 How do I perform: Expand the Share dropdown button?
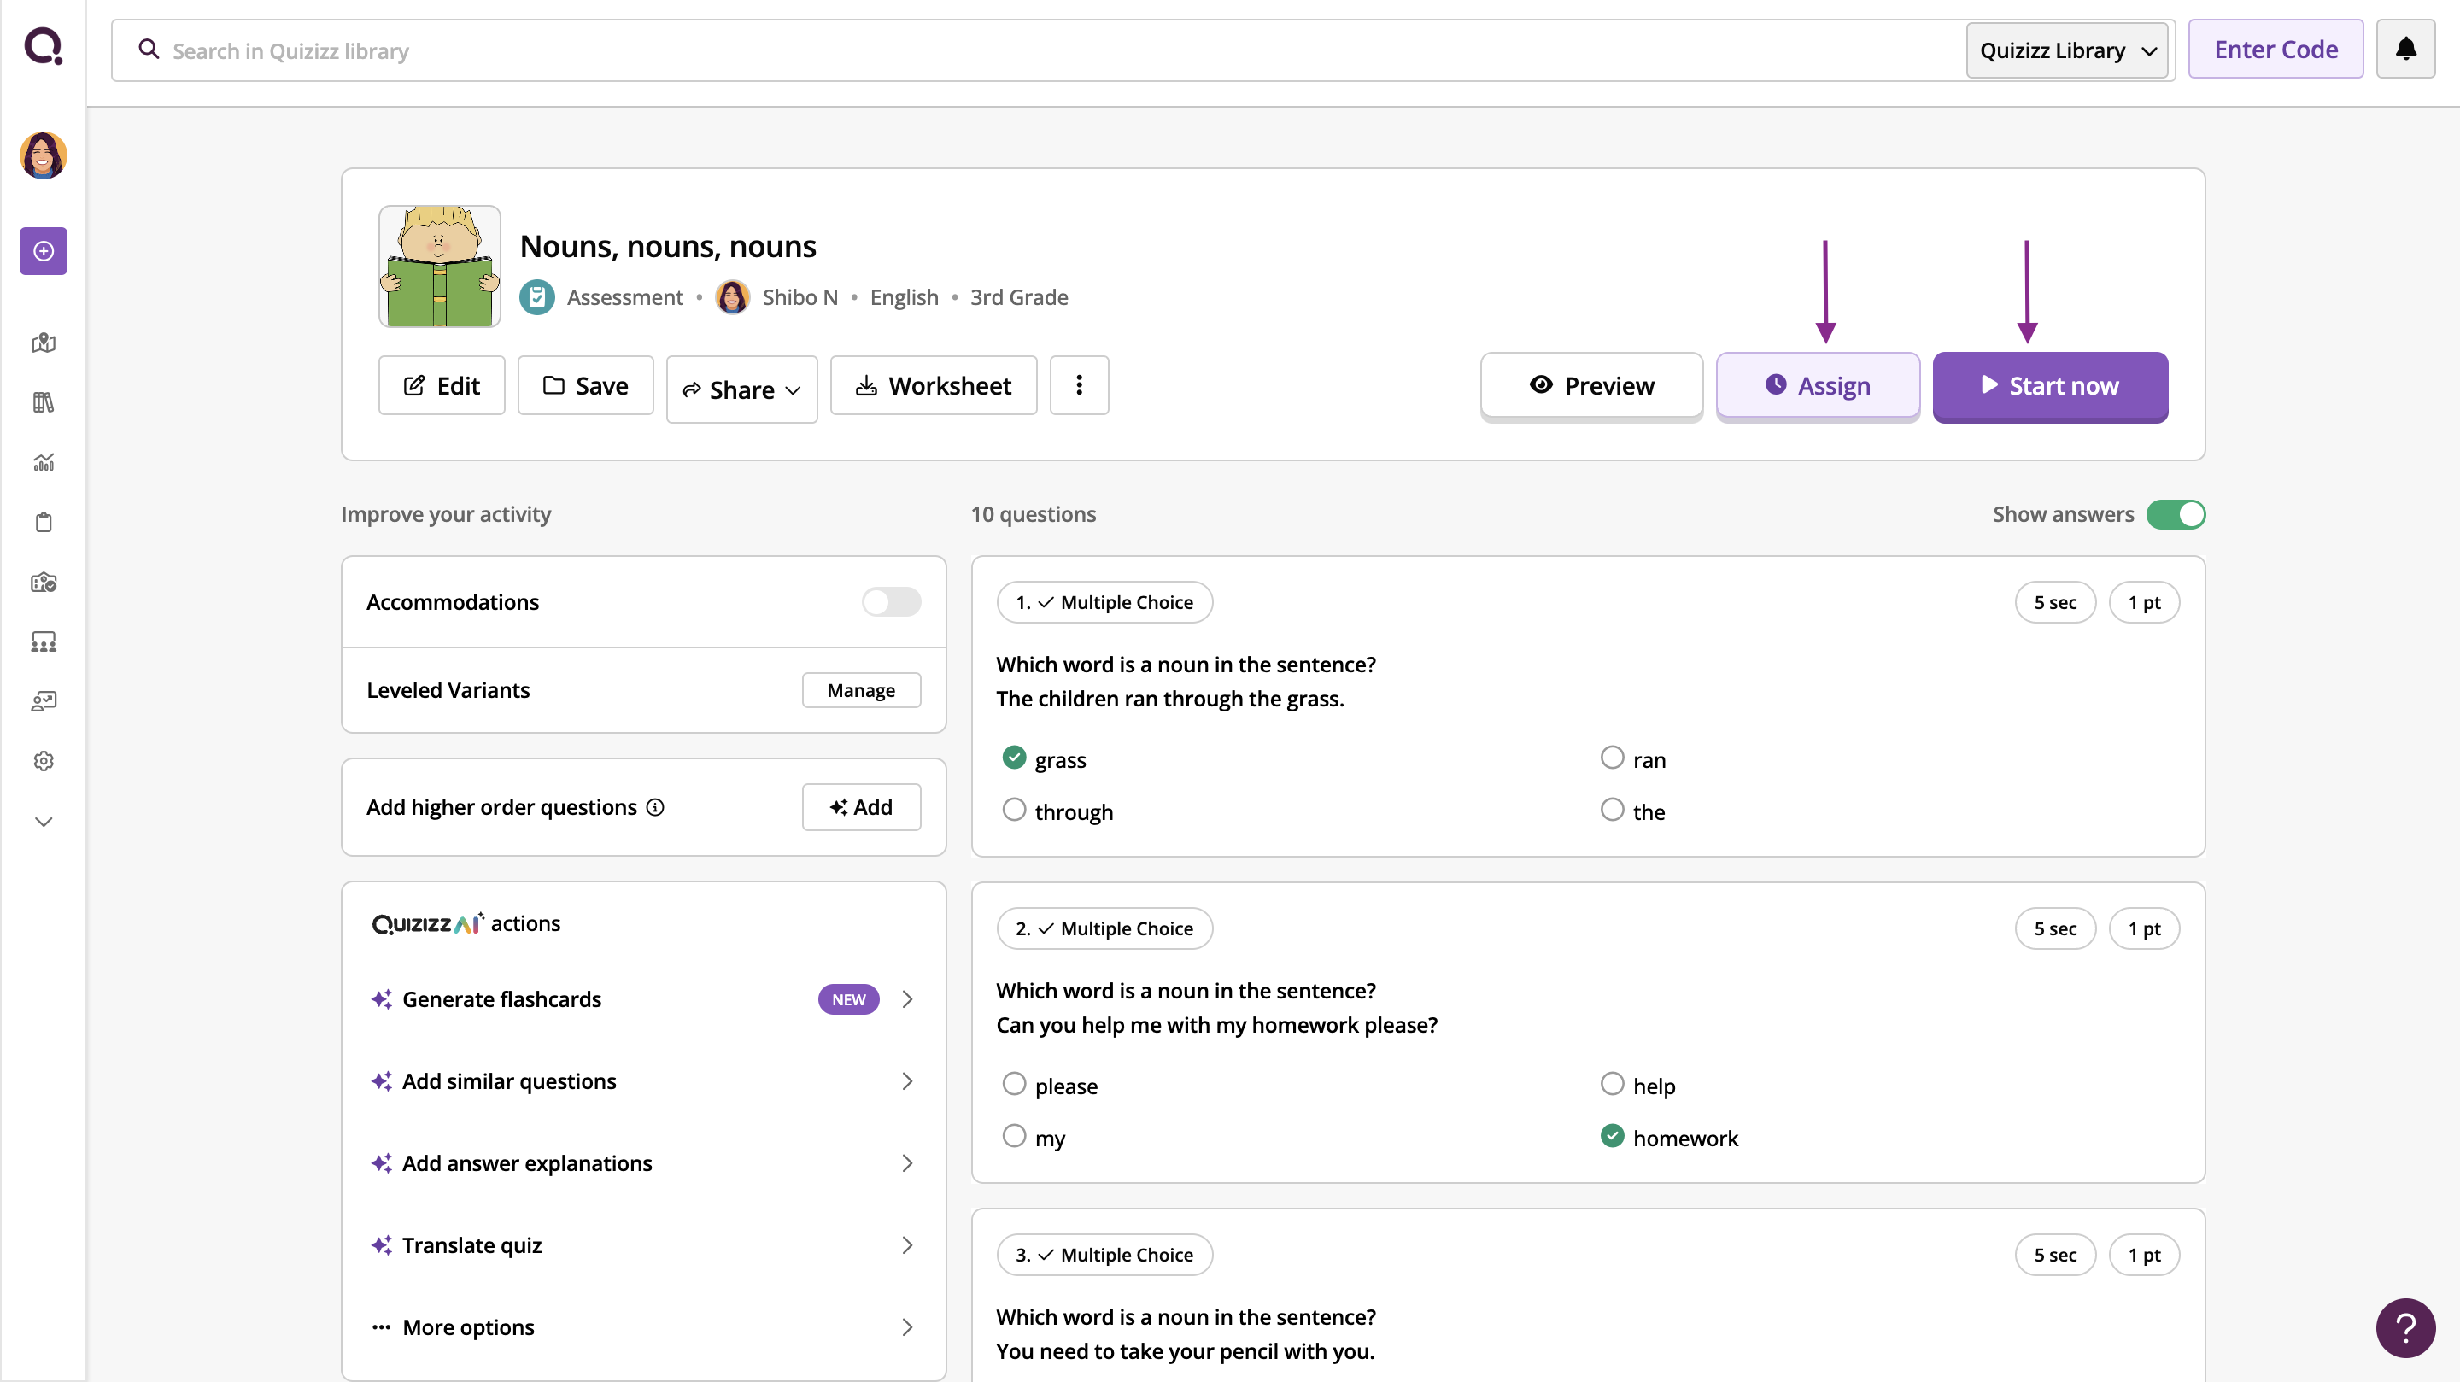(742, 389)
